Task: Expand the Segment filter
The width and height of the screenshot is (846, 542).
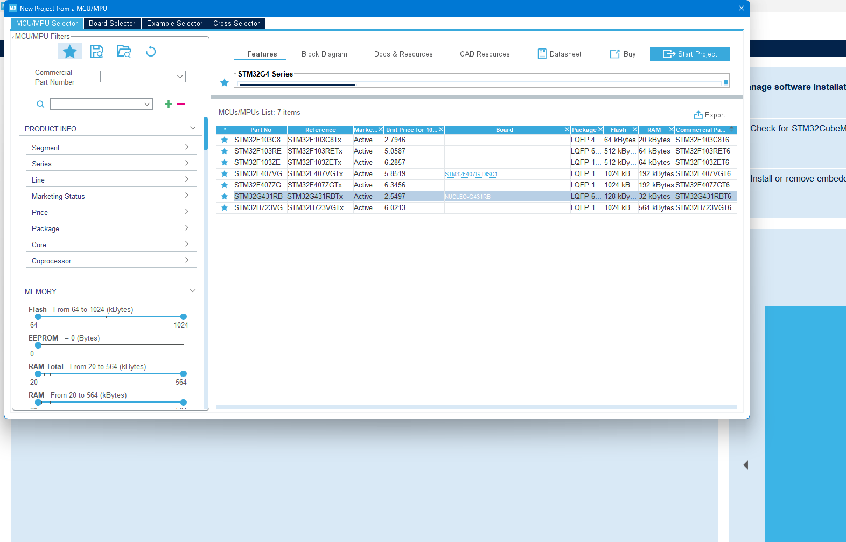Action: 186,147
